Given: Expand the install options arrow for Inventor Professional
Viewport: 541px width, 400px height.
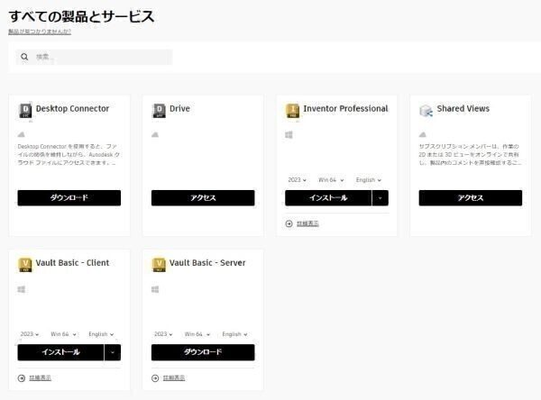Looking at the screenshot, I should [x=381, y=198].
